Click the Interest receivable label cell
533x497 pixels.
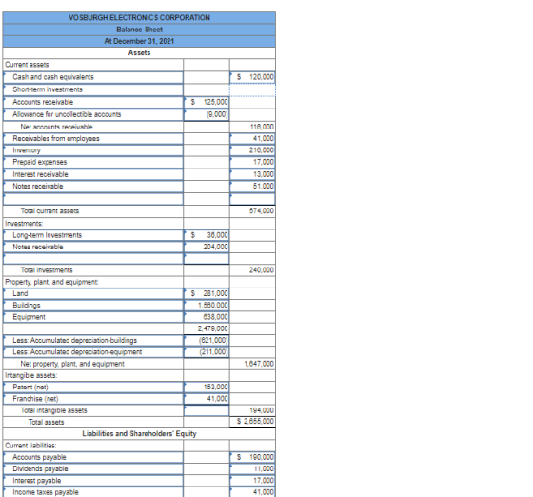pyautogui.click(x=93, y=174)
